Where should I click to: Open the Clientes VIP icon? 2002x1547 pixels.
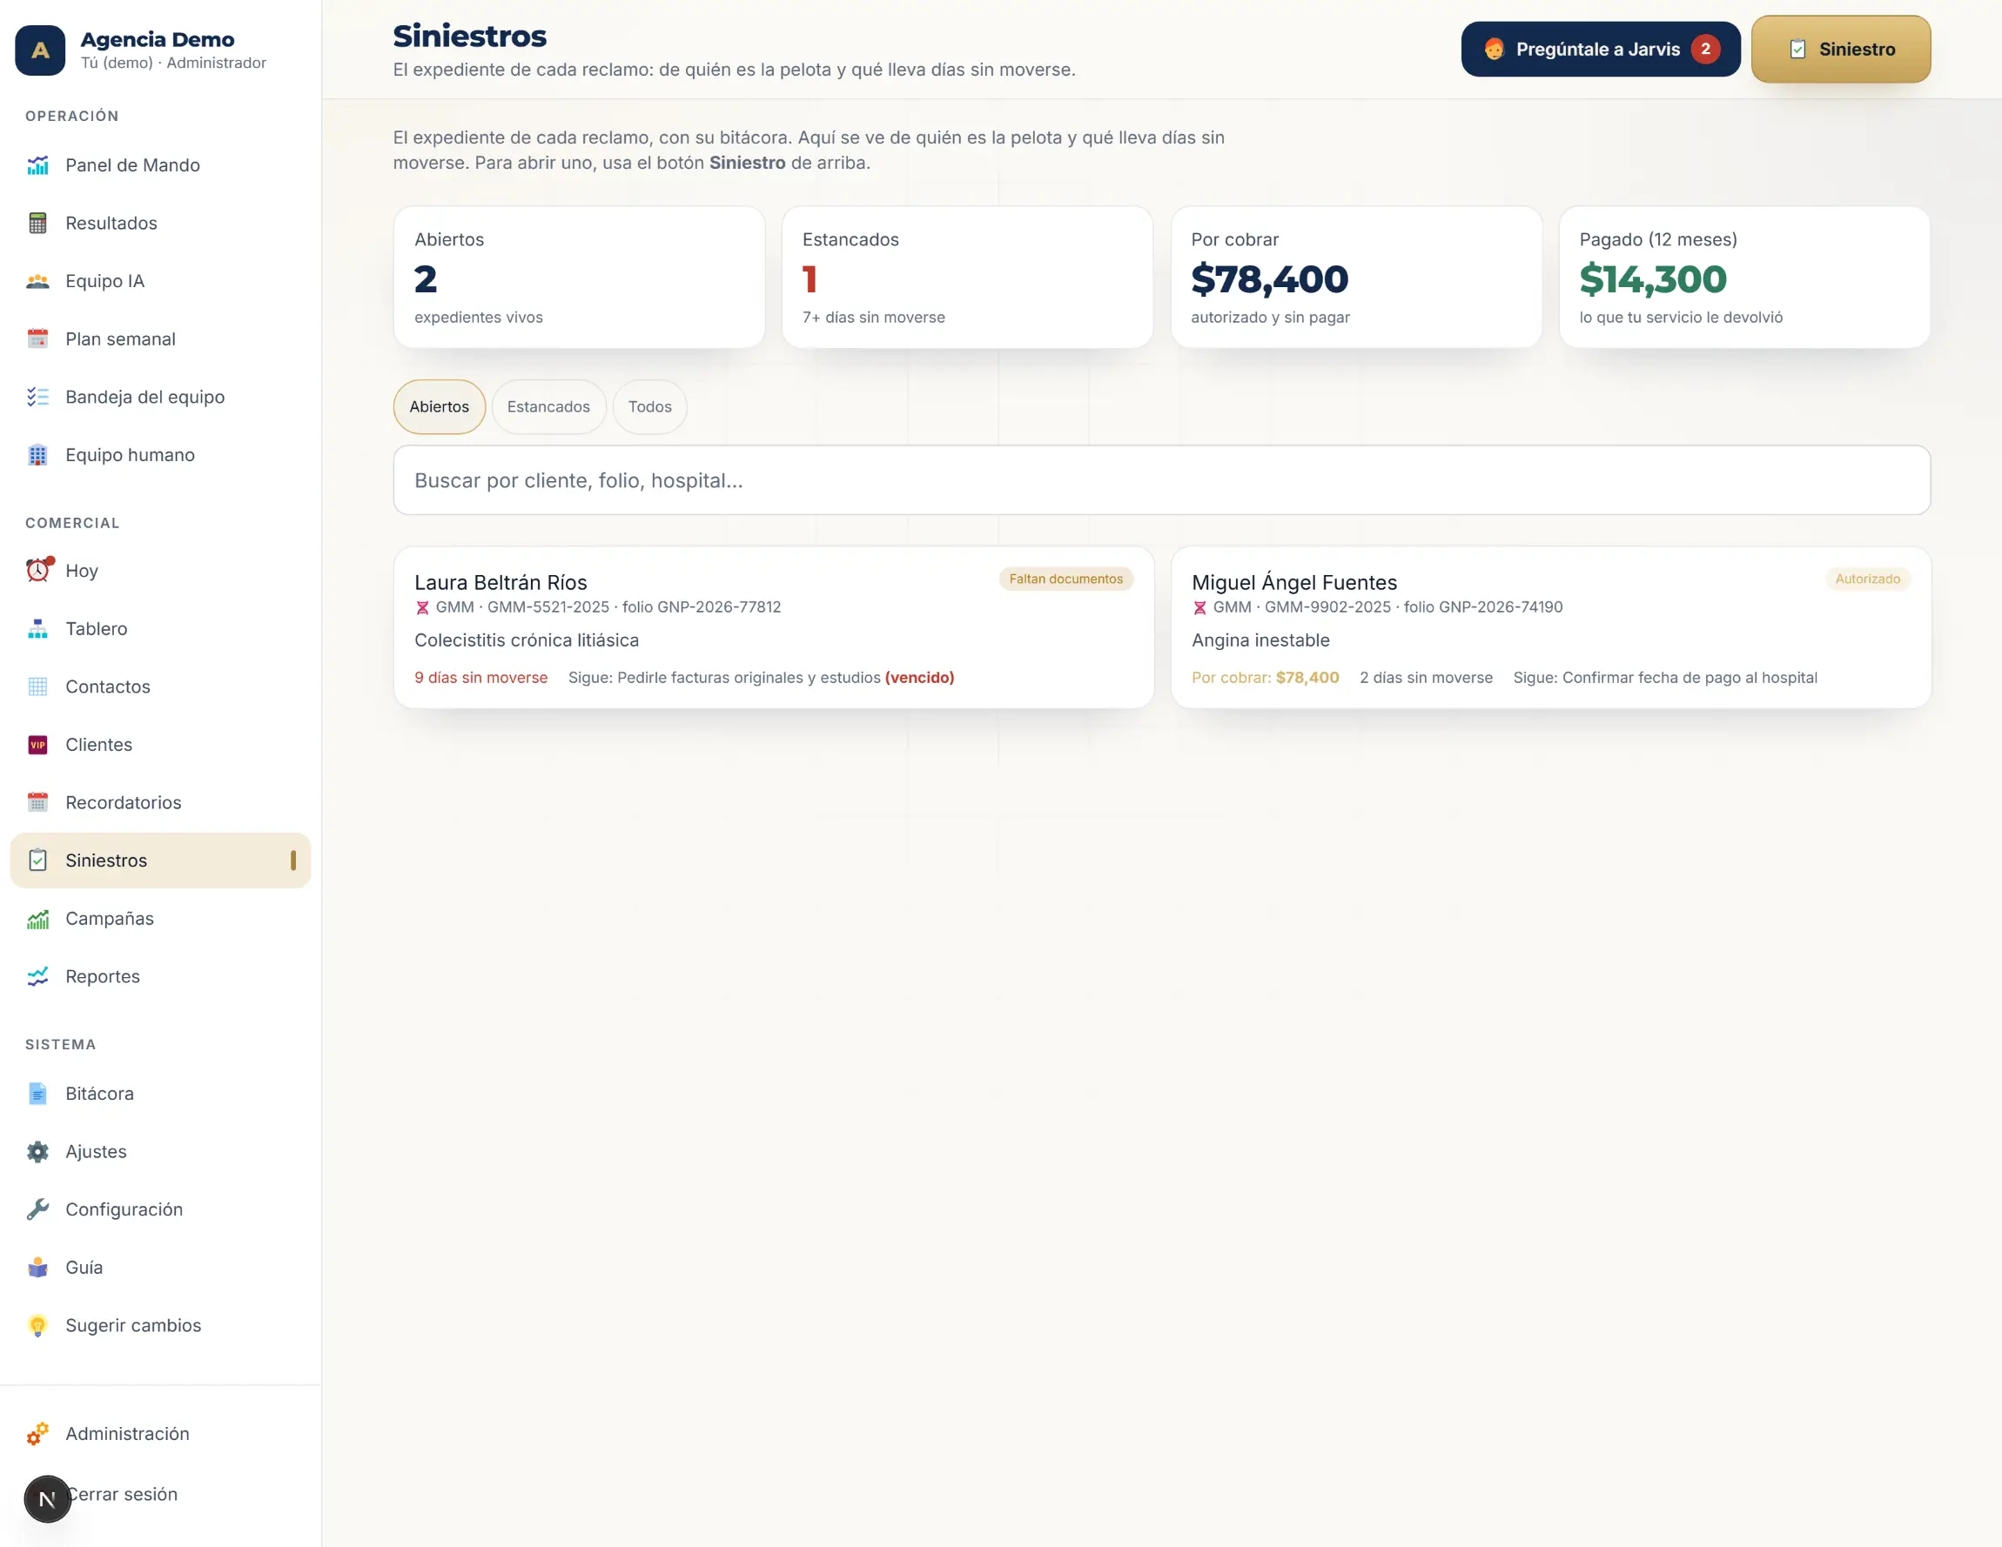(x=37, y=744)
